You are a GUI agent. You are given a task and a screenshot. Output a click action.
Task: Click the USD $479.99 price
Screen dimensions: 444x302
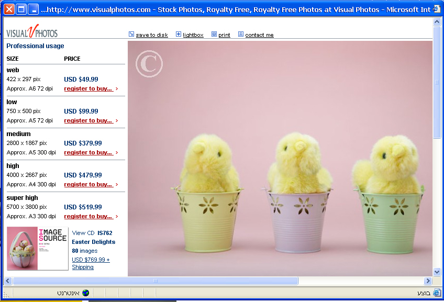pos(83,175)
